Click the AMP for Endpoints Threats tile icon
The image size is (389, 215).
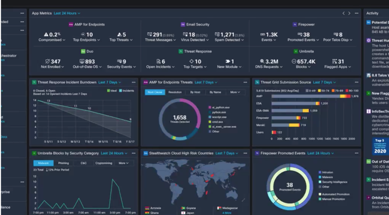(146, 82)
